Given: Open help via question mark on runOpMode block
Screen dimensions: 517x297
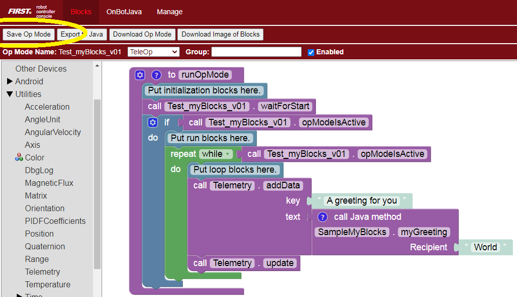Looking at the screenshot, I should (155, 75).
